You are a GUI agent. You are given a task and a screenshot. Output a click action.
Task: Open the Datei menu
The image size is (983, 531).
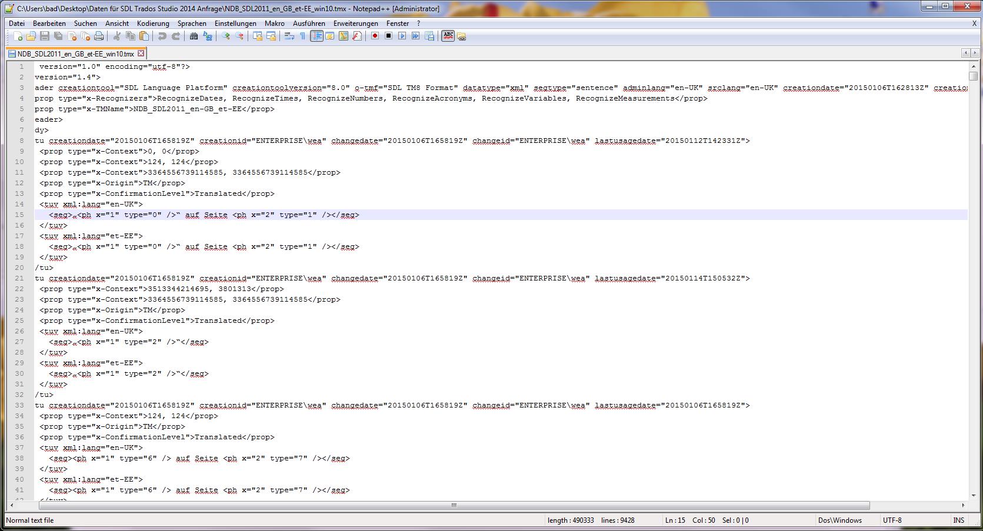[16, 24]
